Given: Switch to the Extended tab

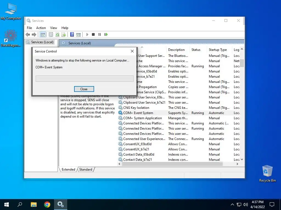Looking at the screenshot, I should tap(68, 170).
